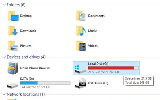The width and height of the screenshot is (160, 100).
Task: Click the Devices and drives (4) header
Action: point(26,57)
